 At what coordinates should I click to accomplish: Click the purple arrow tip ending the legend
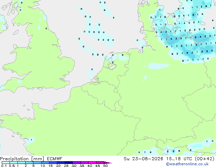coord(108,163)
